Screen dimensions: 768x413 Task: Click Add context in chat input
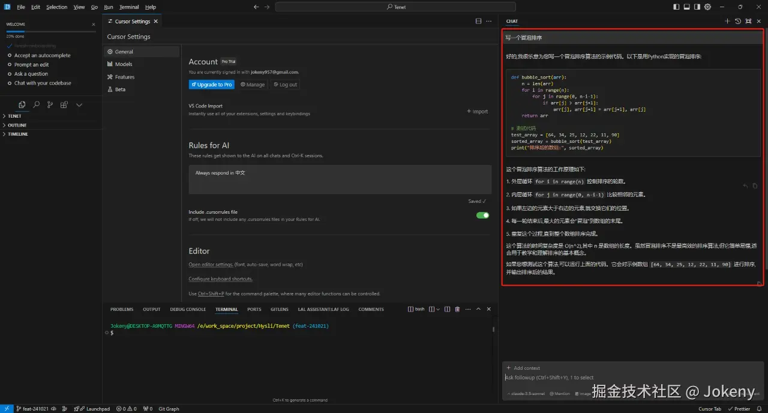tap(523, 368)
